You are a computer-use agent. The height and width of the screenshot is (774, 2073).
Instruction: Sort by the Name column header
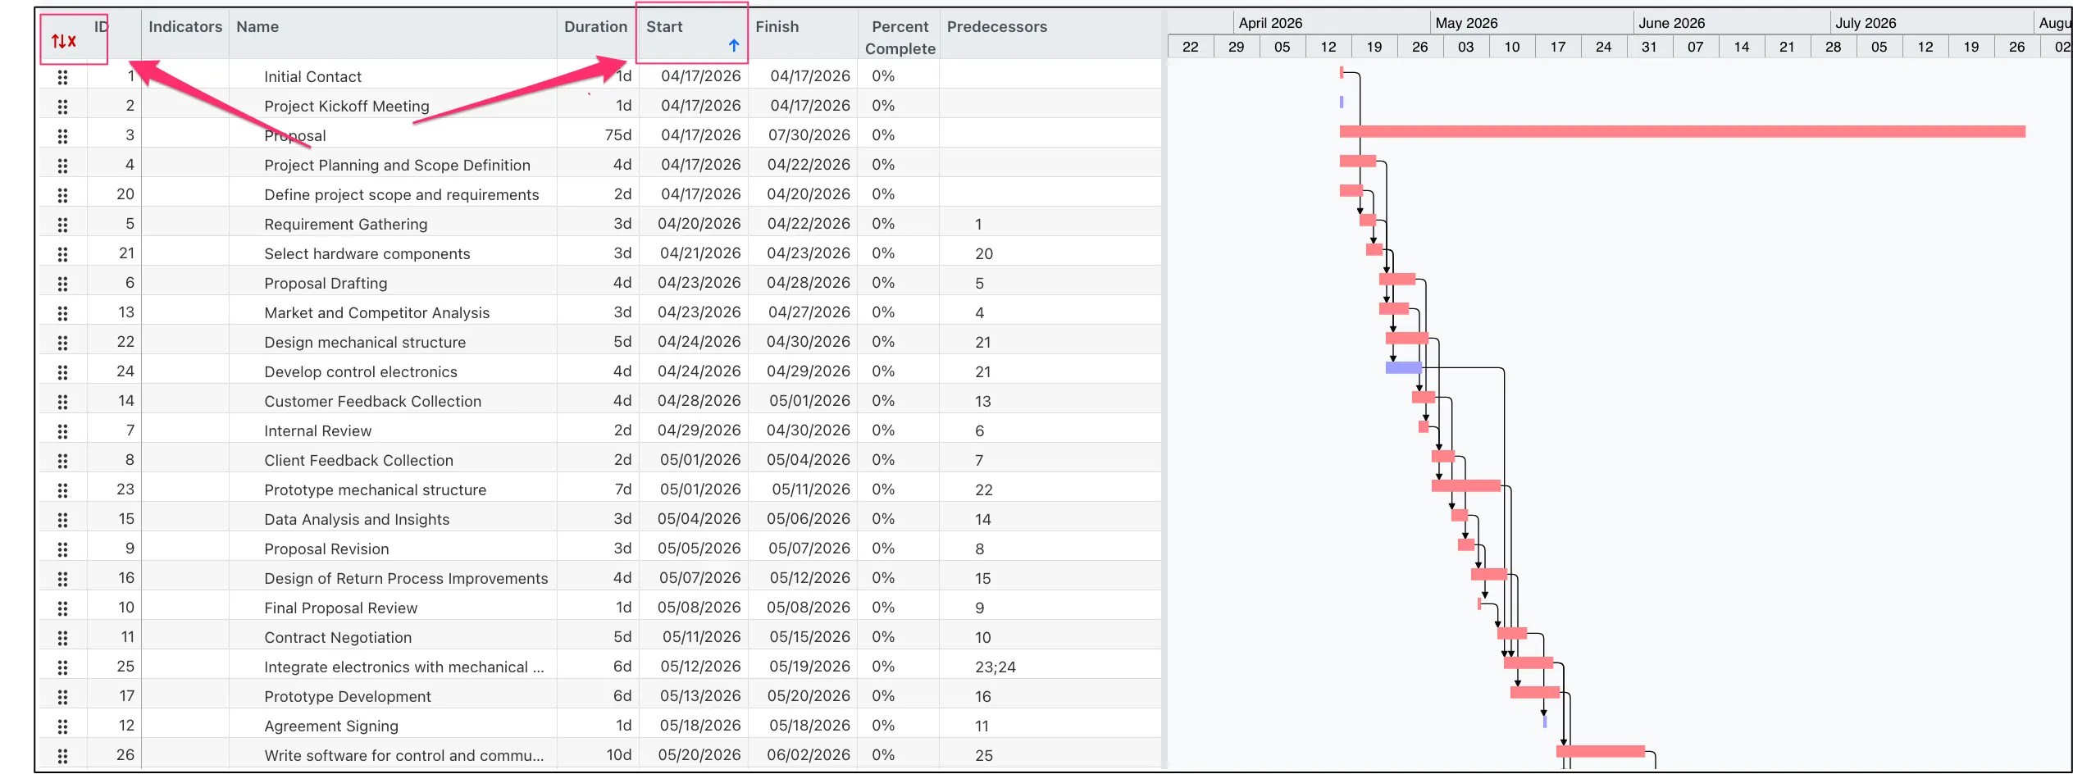(x=257, y=27)
